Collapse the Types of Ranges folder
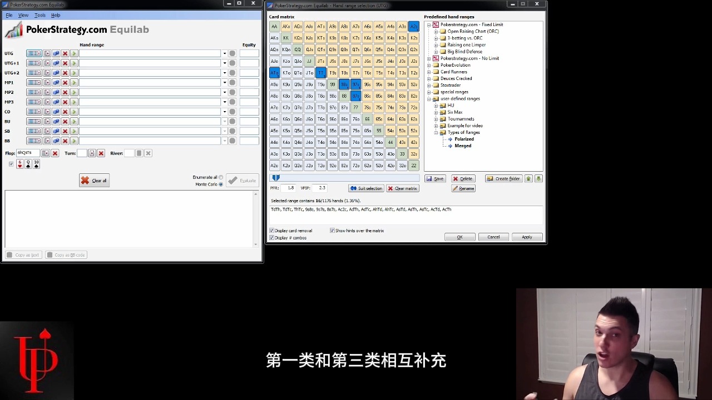This screenshot has height=400, width=712. [436, 132]
